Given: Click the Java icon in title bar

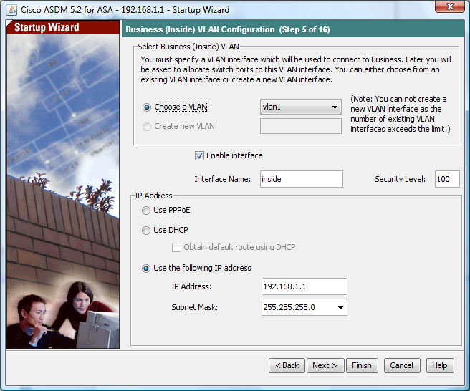Looking at the screenshot, I should click(x=11, y=10).
